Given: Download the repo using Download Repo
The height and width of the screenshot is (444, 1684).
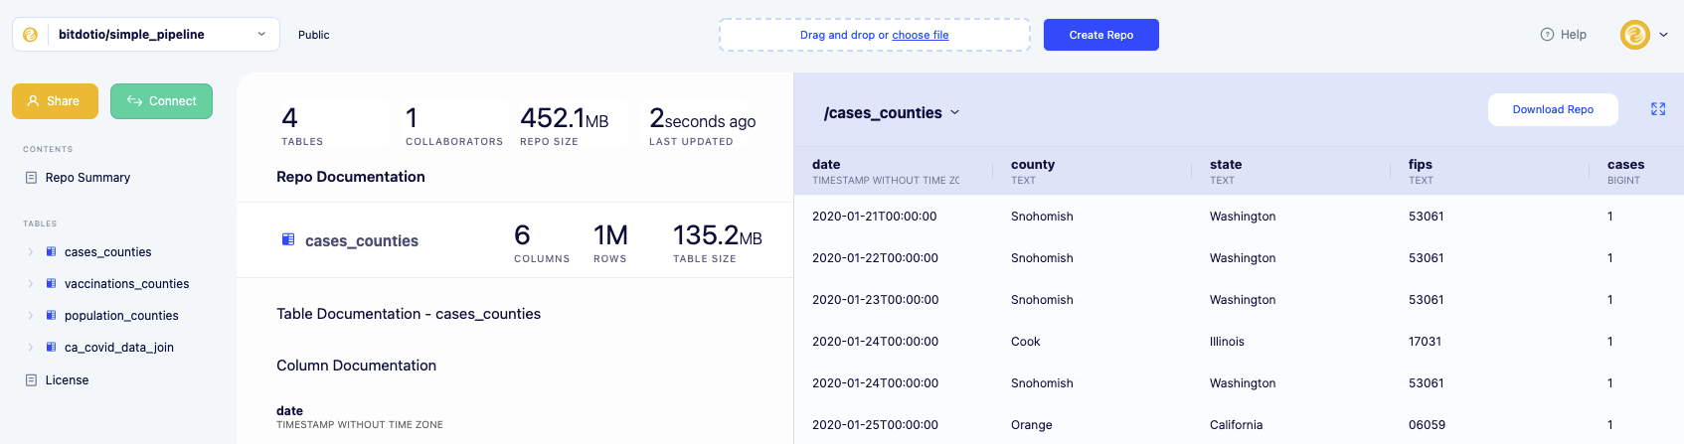Looking at the screenshot, I should [x=1552, y=109].
